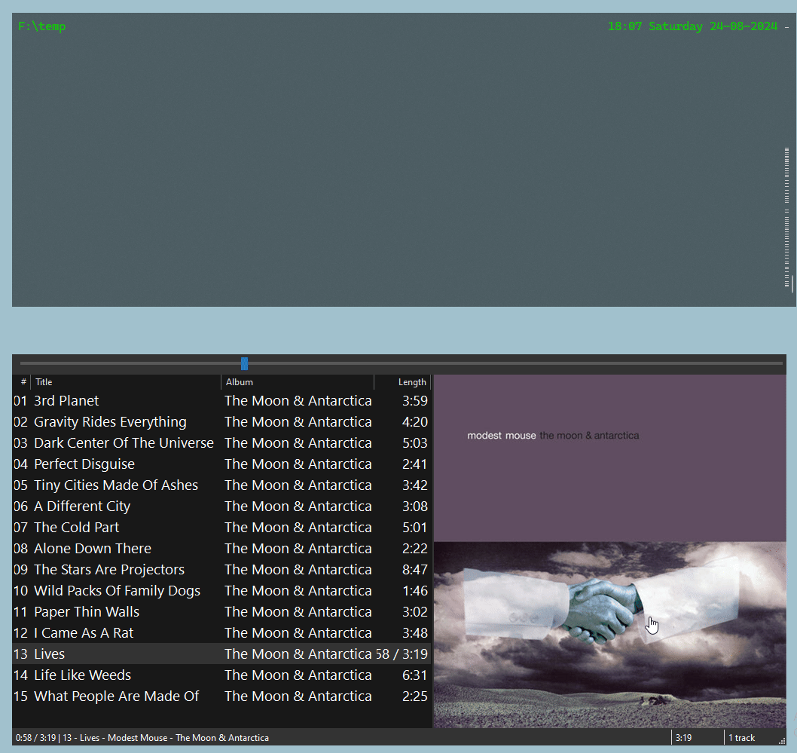This screenshot has width=797, height=753.
Task: Select track 07 The Cold Part
Action: point(221,528)
